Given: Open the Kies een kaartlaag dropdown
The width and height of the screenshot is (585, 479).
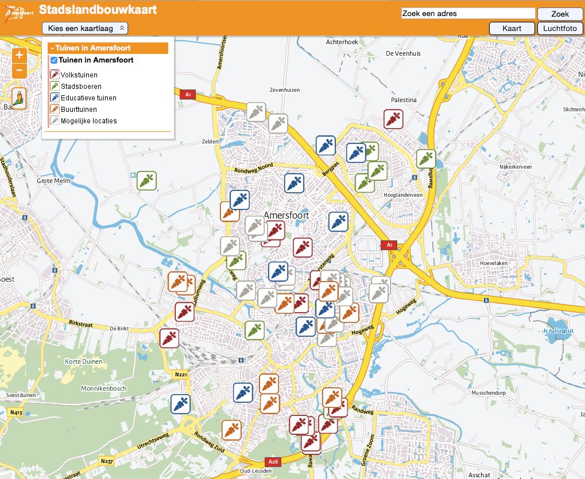Looking at the screenshot, I should [85, 28].
